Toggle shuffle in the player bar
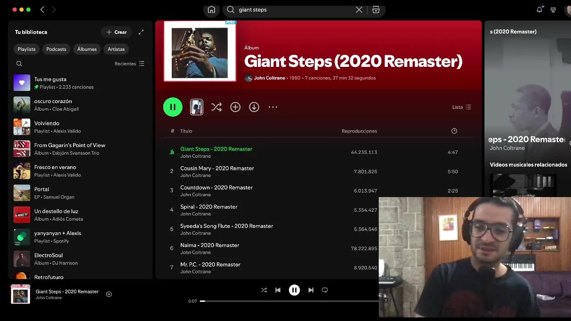Screen dimensions: 571x321 tap(264, 290)
